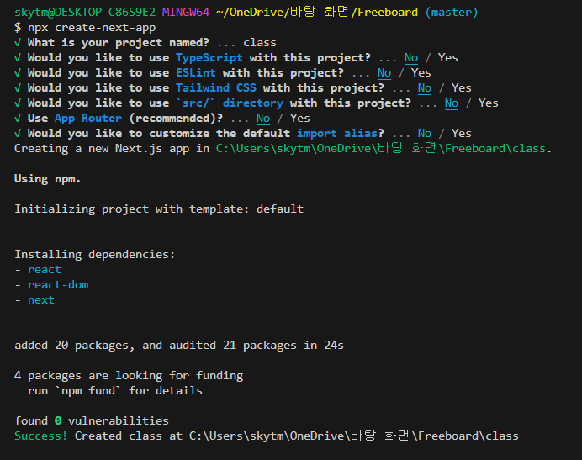
Task: Click the 'react' dependency entry
Action: tap(45, 270)
